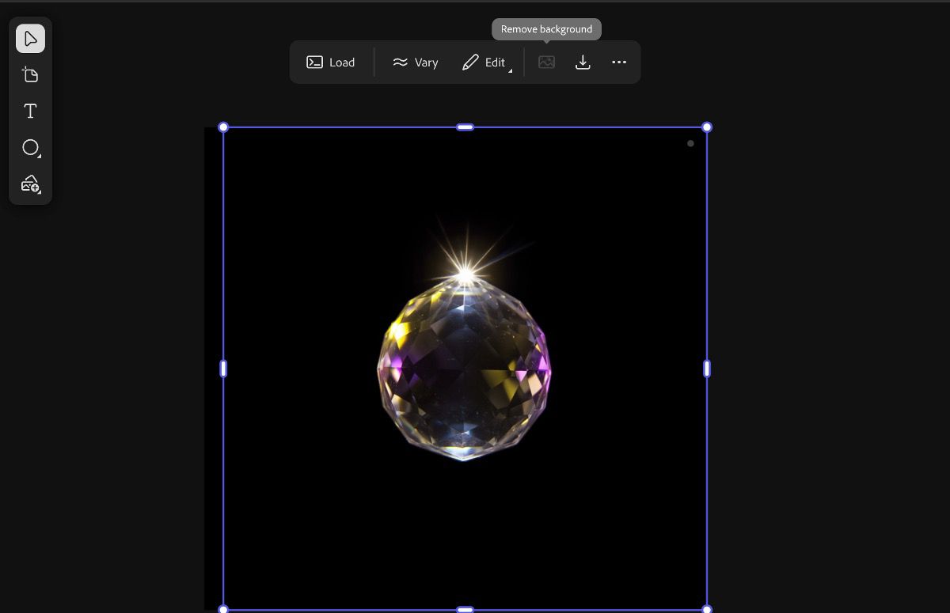Click the top center edge handle
950x613 pixels.
tap(465, 127)
